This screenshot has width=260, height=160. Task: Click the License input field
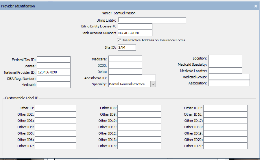[54, 66]
